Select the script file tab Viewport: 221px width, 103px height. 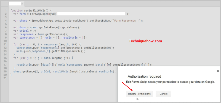(15, 4)
